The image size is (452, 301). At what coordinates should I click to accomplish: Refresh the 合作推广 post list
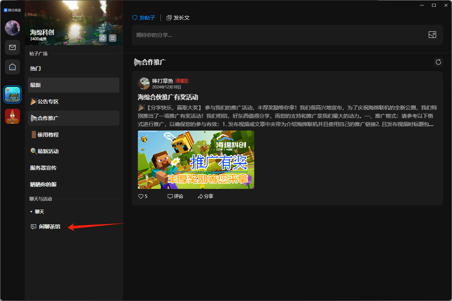[x=438, y=62]
